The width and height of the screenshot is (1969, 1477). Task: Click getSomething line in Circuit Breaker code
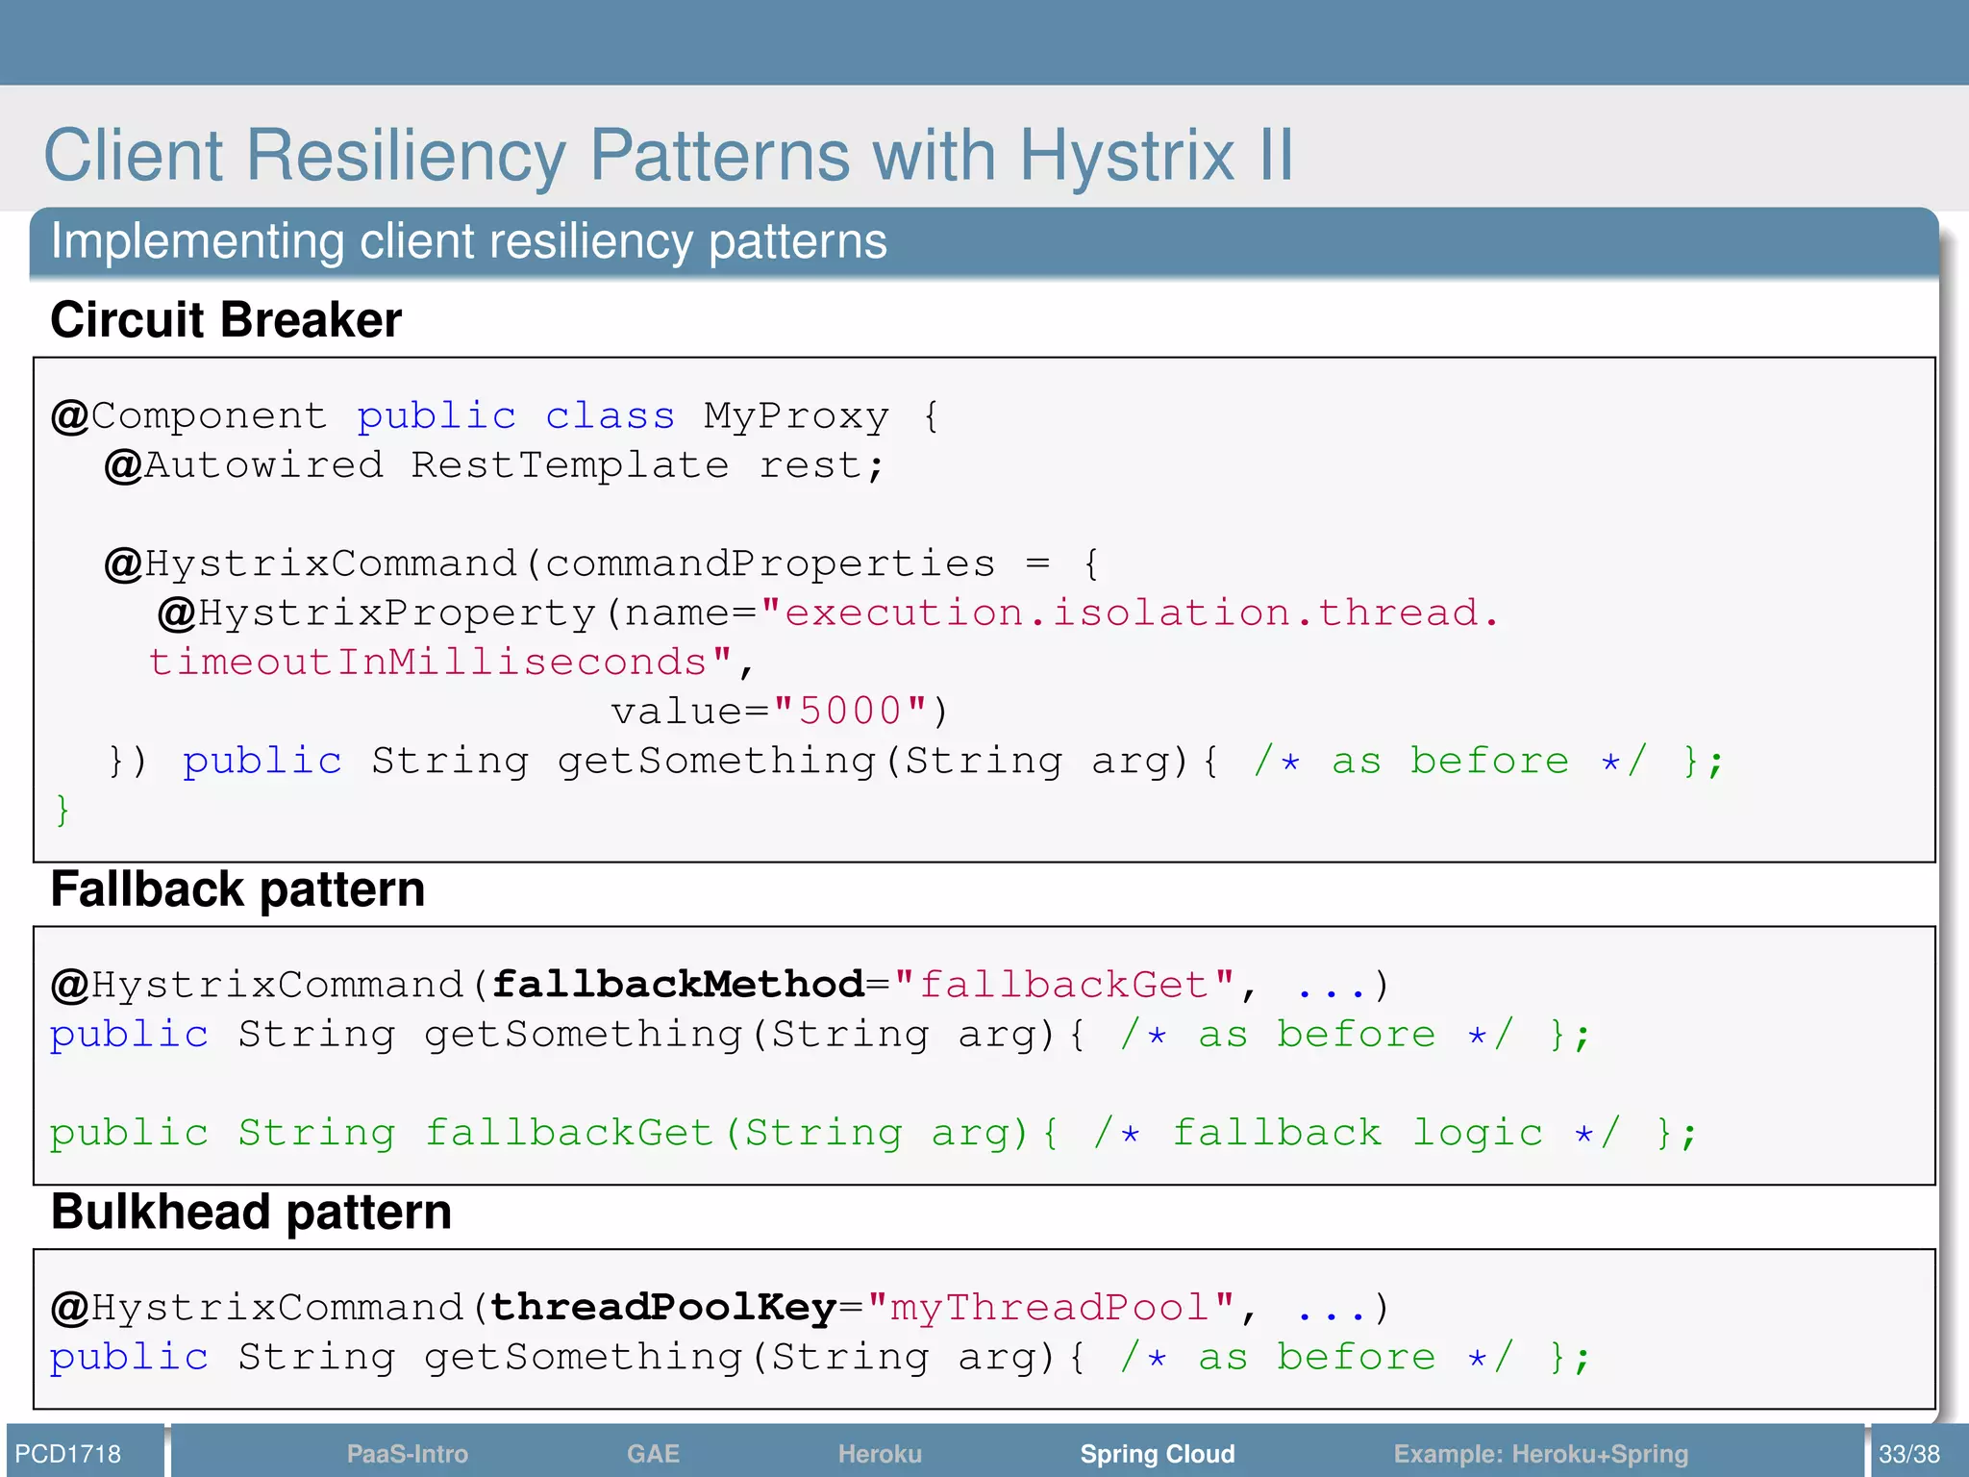[x=914, y=762]
